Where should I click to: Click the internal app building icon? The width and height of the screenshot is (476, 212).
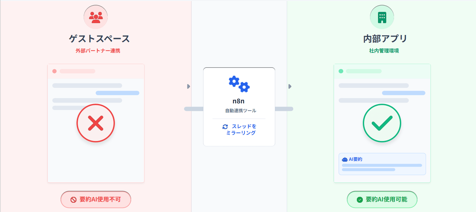(x=382, y=17)
